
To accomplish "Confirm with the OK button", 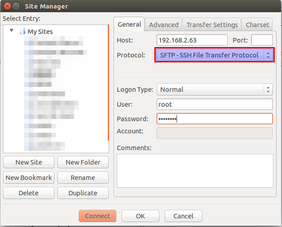I will point(140,216).
